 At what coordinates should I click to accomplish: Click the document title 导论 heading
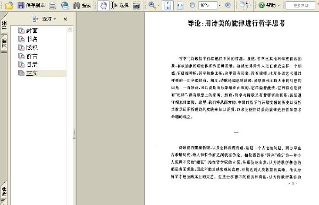(x=236, y=23)
